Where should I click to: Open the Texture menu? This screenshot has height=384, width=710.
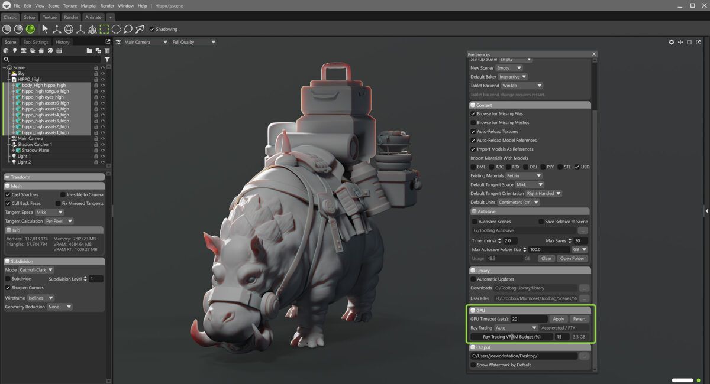click(x=70, y=6)
